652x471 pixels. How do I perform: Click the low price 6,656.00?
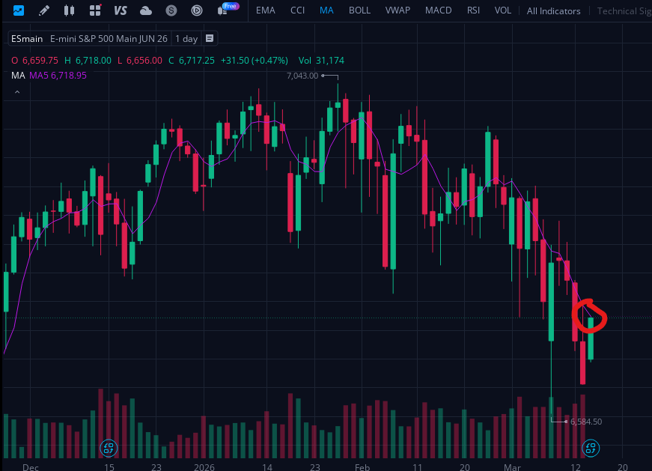pos(144,61)
